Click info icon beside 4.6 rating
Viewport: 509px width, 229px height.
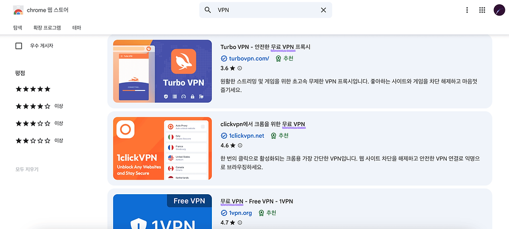click(240, 145)
